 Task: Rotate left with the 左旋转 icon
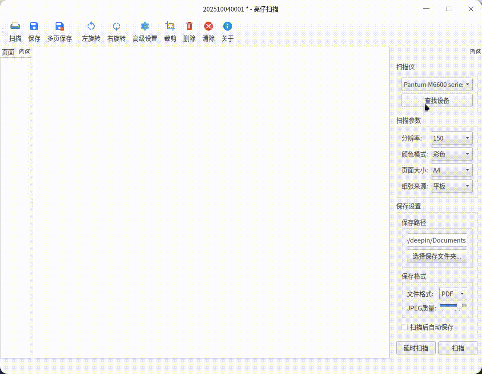pyautogui.click(x=91, y=27)
